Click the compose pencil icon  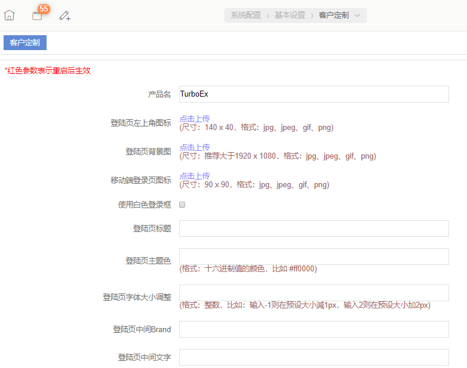click(x=64, y=16)
